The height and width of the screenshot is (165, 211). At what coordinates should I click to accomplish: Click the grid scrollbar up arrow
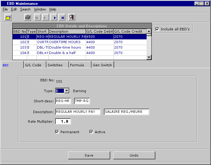149,31
